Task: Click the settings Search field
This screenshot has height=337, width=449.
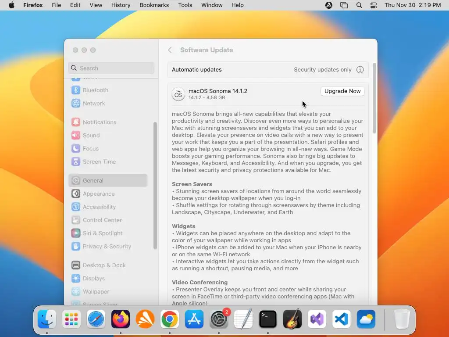Action: pyautogui.click(x=111, y=68)
